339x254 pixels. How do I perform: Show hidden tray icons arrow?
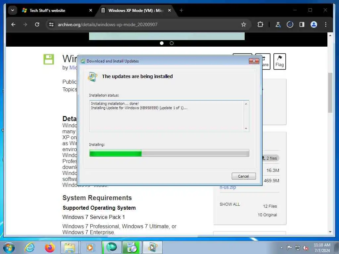(x=281, y=248)
